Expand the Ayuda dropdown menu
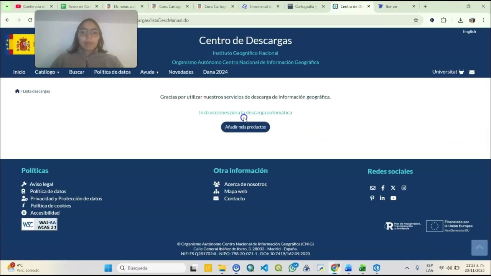Image resolution: width=491 pixels, height=276 pixels. tap(149, 72)
